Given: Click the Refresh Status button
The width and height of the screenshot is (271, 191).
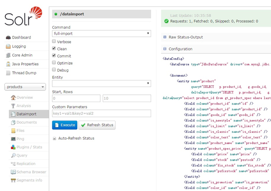Looking at the screenshot, I should point(97,125).
